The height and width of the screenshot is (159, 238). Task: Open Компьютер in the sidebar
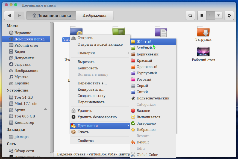tap(26, 123)
